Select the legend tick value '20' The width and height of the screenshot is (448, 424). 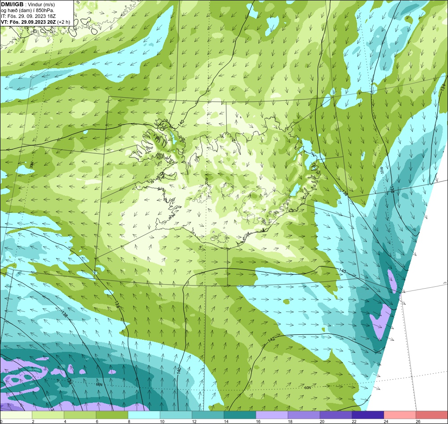tap(322, 421)
